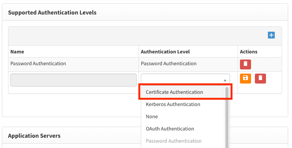The width and height of the screenshot is (292, 148).
Task: Click the Actions column header
Action: coord(248,51)
